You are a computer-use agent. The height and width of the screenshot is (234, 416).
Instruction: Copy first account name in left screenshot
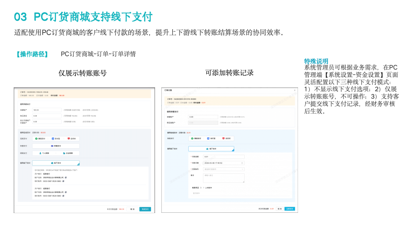pyautogui.click(x=66, y=178)
